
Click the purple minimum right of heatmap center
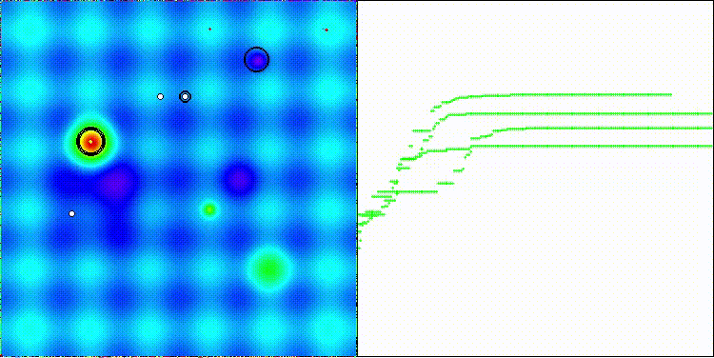pos(239,180)
